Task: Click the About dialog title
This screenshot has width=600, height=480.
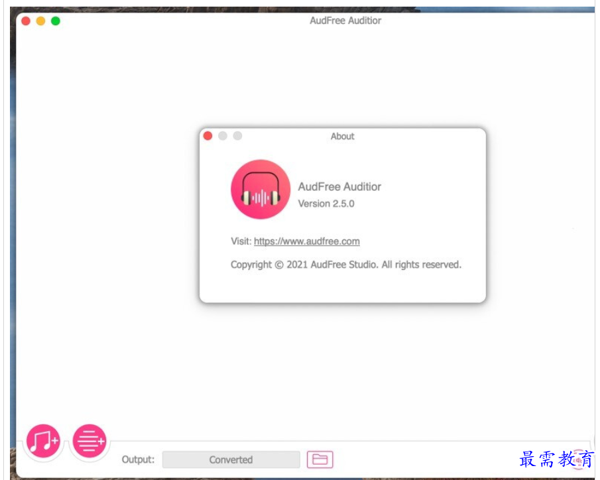Action: [x=343, y=137]
